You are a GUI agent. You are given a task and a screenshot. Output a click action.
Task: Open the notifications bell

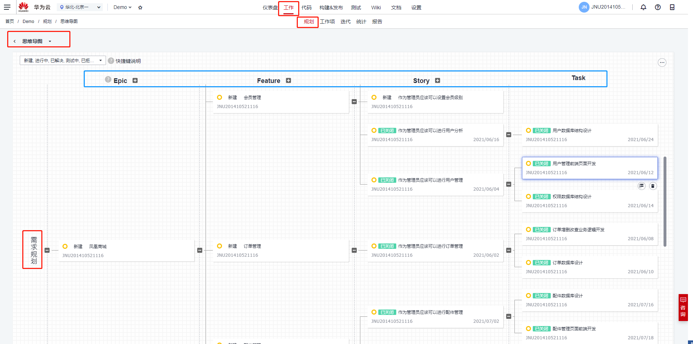(643, 7)
